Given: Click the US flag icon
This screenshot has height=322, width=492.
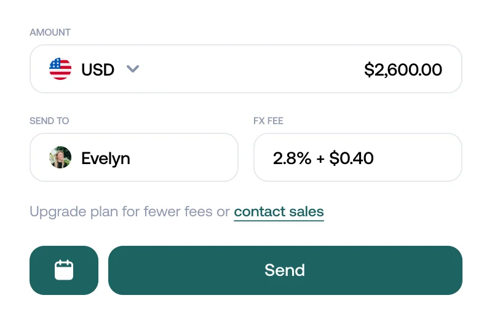Looking at the screenshot, I should tap(60, 69).
